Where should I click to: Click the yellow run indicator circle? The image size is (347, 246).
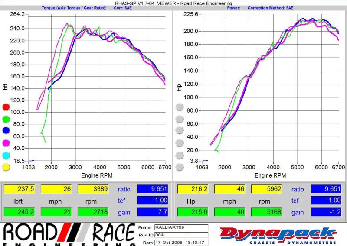pyautogui.click(x=6, y=167)
